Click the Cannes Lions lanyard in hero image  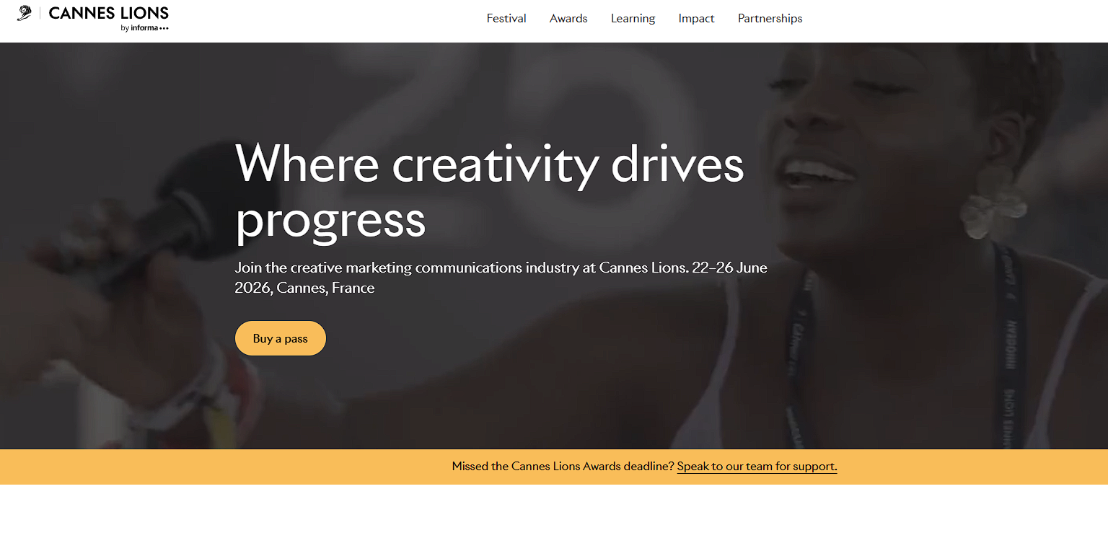pos(1010,346)
